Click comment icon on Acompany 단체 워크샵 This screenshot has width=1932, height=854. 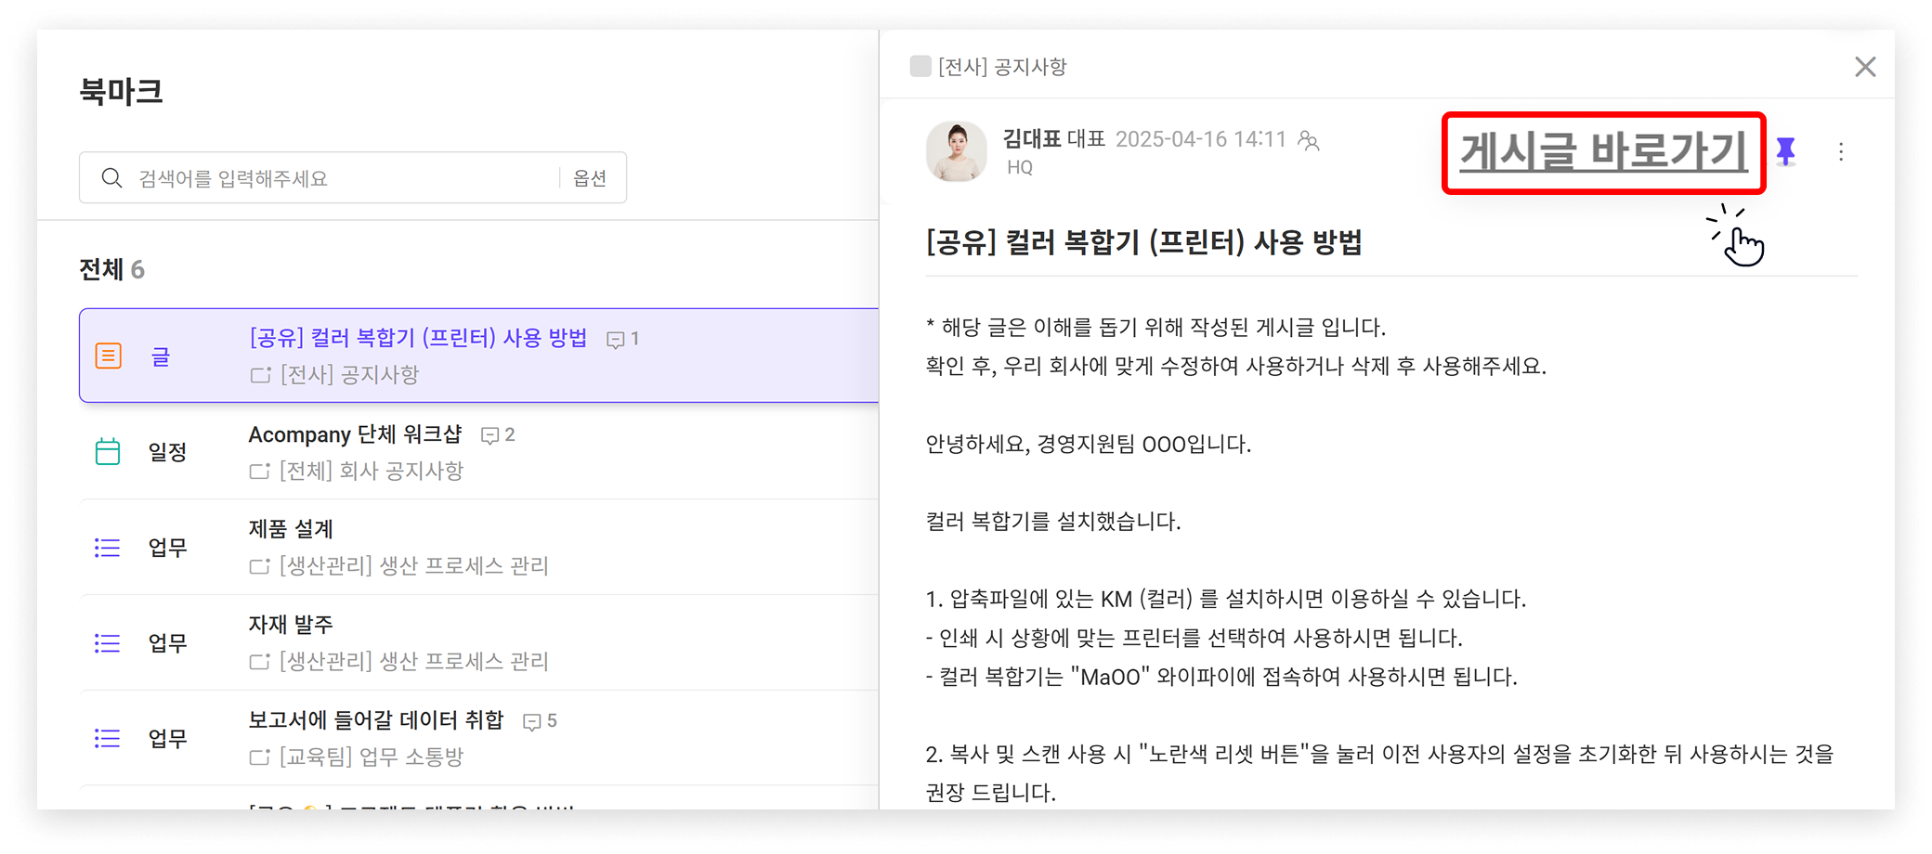(490, 435)
